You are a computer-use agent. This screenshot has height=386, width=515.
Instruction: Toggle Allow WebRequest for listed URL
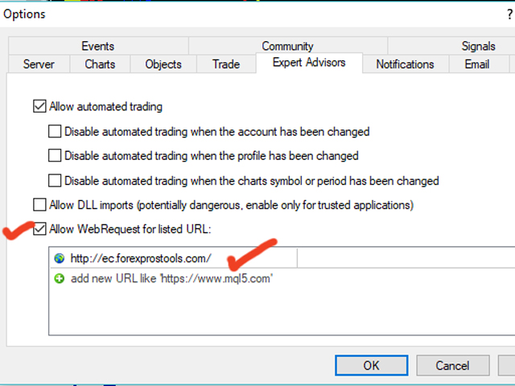(x=39, y=228)
